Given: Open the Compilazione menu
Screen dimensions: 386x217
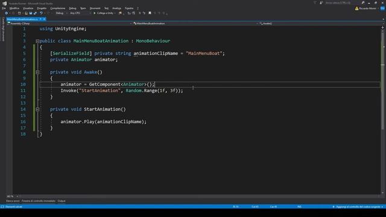Looking at the screenshot, I should [58, 8].
